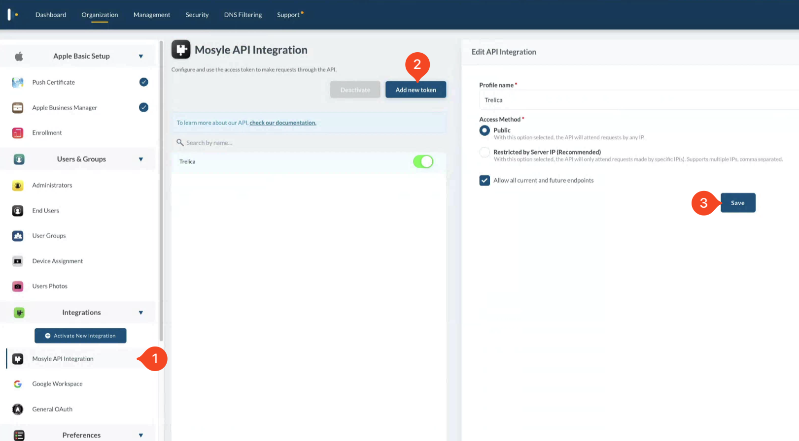This screenshot has height=441, width=799.
Task: Click the sidebar vertical scrollbar
Action: pyautogui.click(x=161, y=191)
